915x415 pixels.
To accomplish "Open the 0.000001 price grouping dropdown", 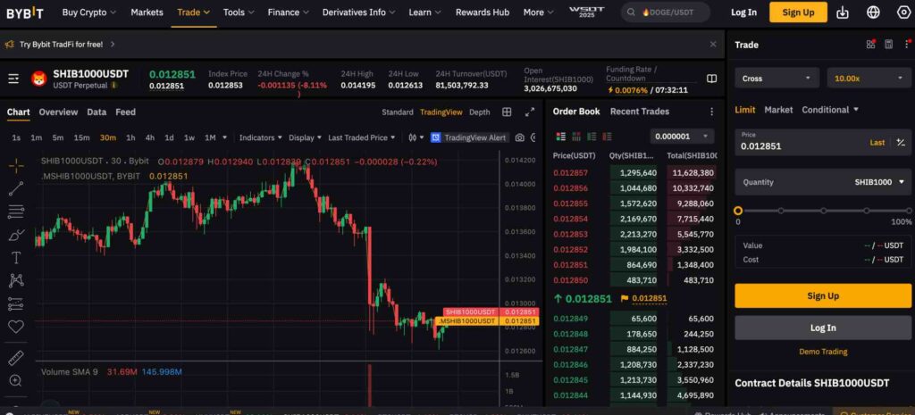I will 682,137.
